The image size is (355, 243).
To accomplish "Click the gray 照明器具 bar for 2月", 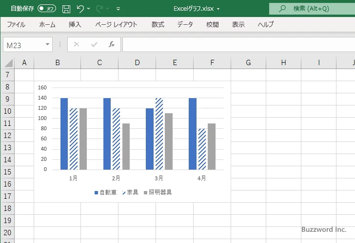I will tap(126, 146).
